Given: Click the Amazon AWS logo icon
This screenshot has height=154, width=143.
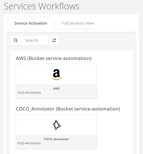Looking at the screenshot, I should pos(57,75).
